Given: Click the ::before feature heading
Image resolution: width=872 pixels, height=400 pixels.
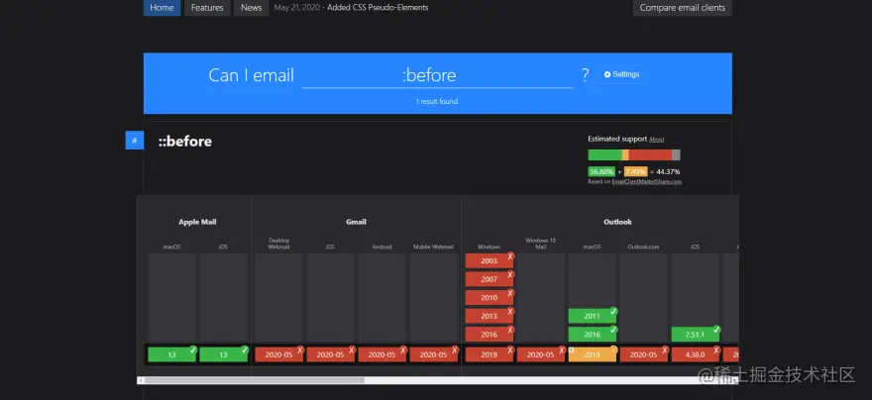Looking at the screenshot, I should coord(185,142).
